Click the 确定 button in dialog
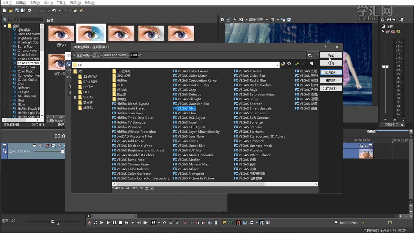The height and width of the screenshot is (233, 414). click(x=331, y=55)
